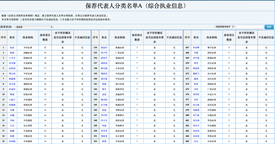
Task: Open 金利成's name link
Action: tap(12, 68)
